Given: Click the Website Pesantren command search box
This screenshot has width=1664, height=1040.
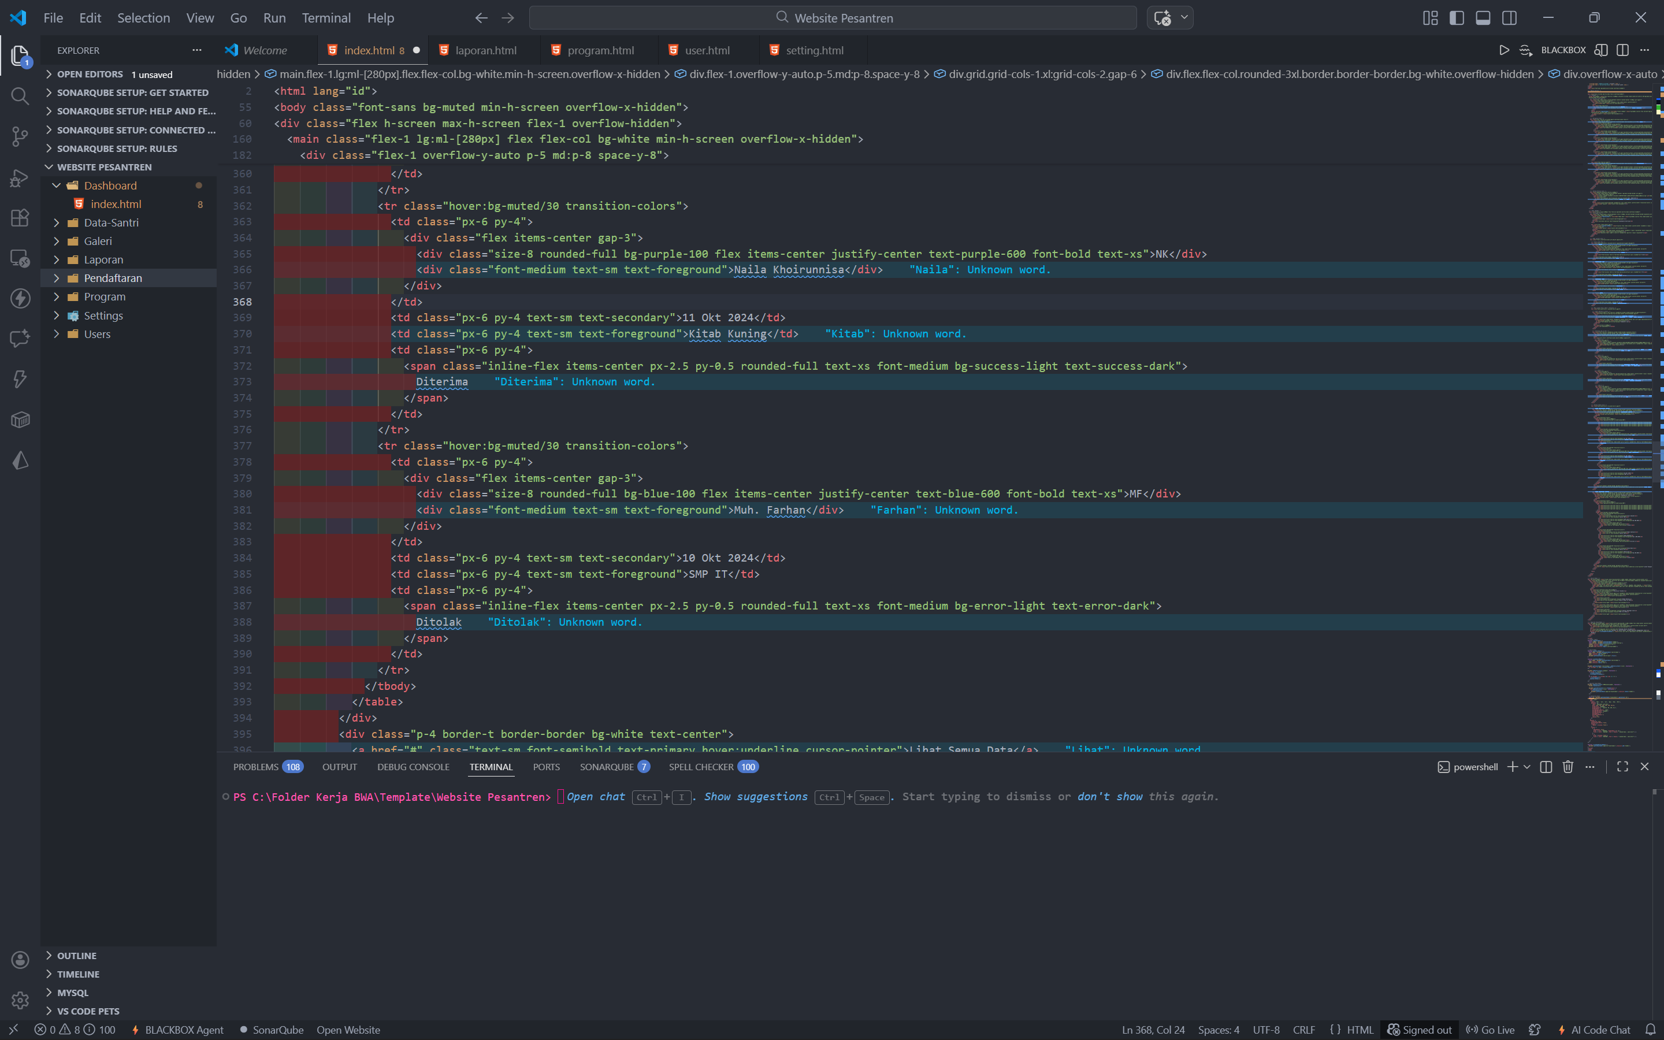Looking at the screenshot, I should click(x=833, y=18).
